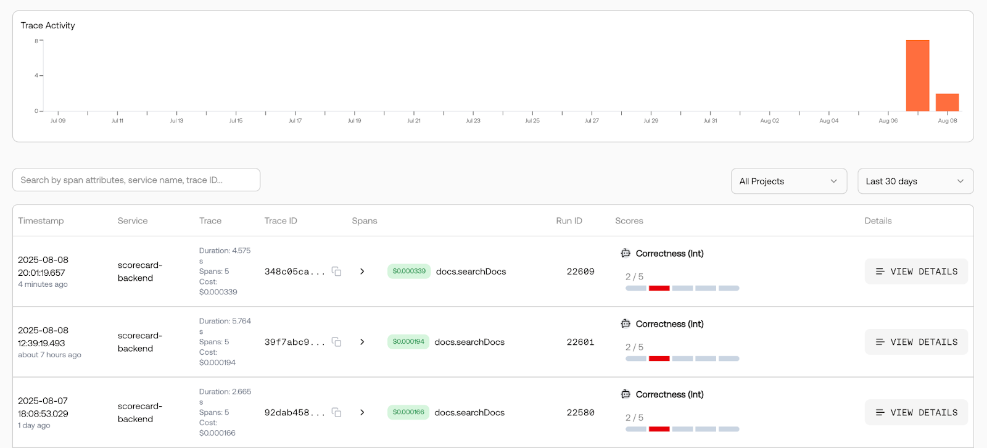This screenshot has height=448, width=987.
Task: View details for run 22580
Action: tap(916, 412)
